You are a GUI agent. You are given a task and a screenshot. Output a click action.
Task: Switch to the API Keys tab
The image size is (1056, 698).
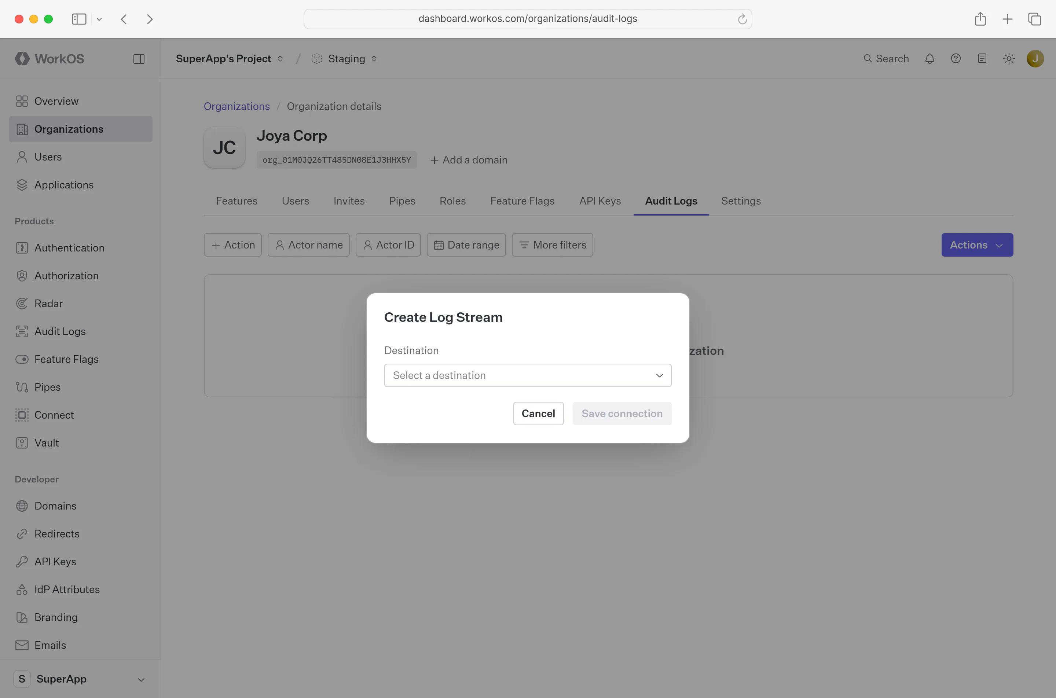600,201
